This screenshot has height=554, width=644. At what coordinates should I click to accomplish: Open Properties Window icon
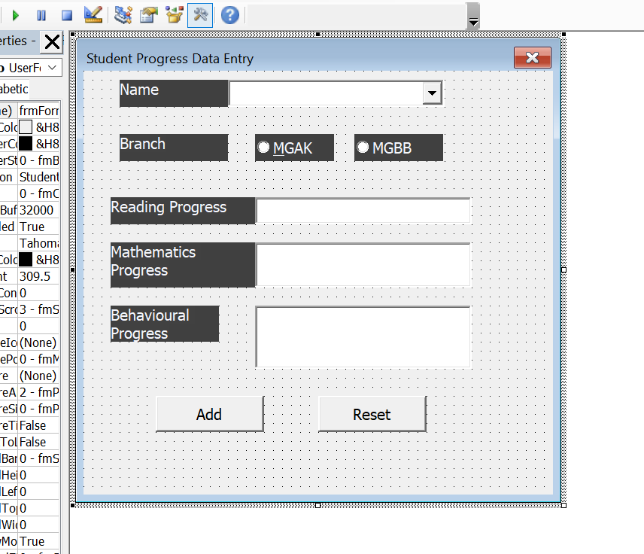[149, 15]
